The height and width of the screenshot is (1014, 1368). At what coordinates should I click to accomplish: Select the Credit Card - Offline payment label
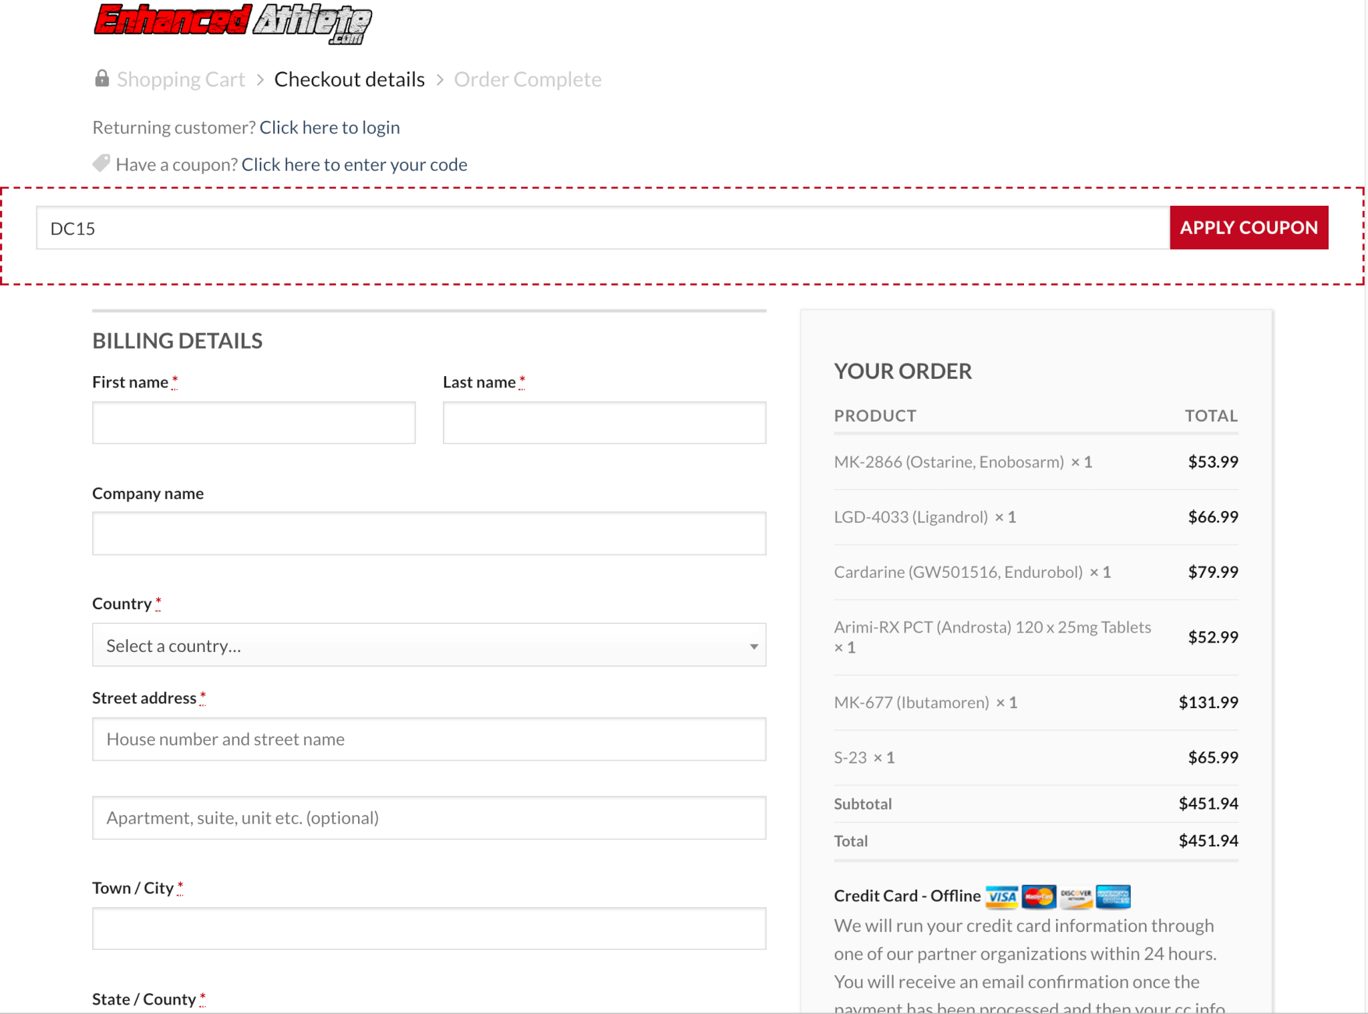907,896
